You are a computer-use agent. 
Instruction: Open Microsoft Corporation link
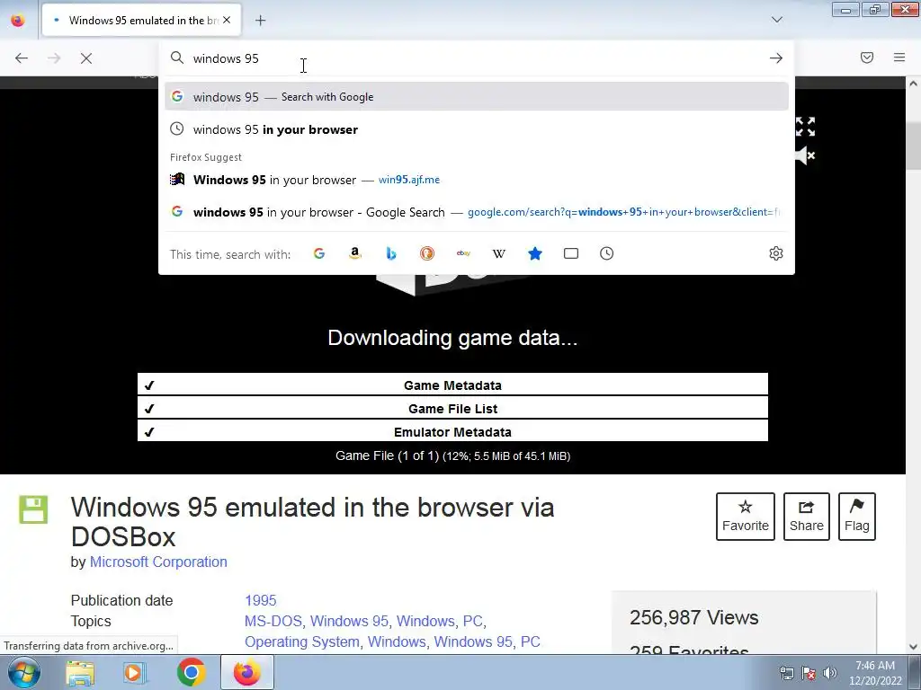[x=158, y=562]
